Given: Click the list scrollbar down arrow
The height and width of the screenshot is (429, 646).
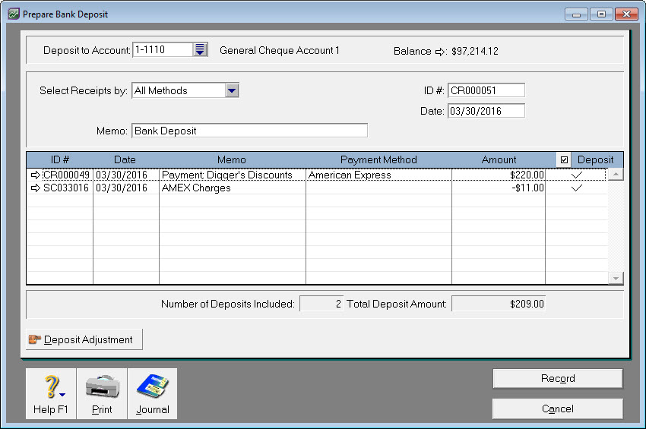Looking at the screenshot, I should point(616,279).
